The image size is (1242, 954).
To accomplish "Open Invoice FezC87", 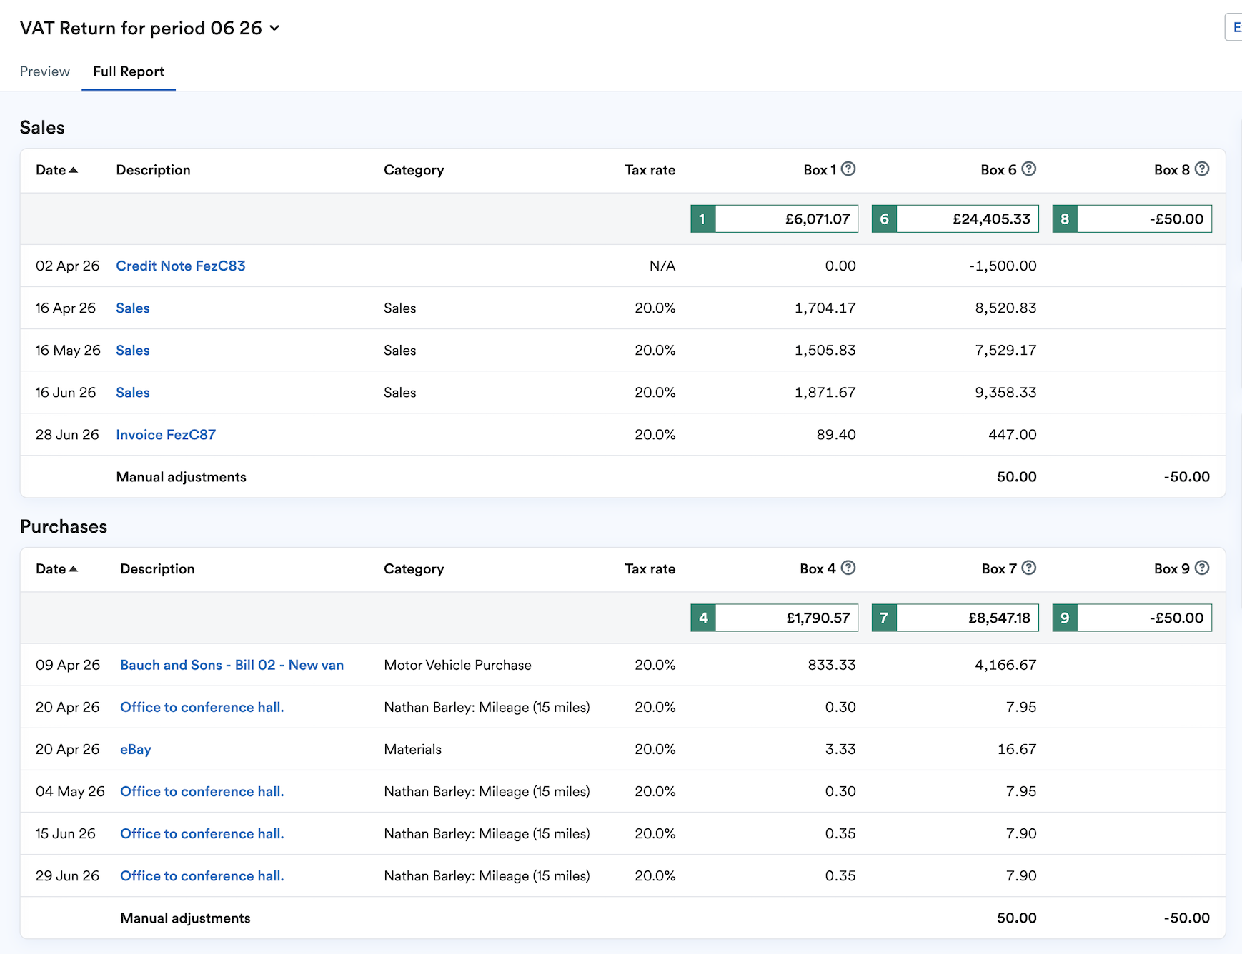I will point(166,434).
